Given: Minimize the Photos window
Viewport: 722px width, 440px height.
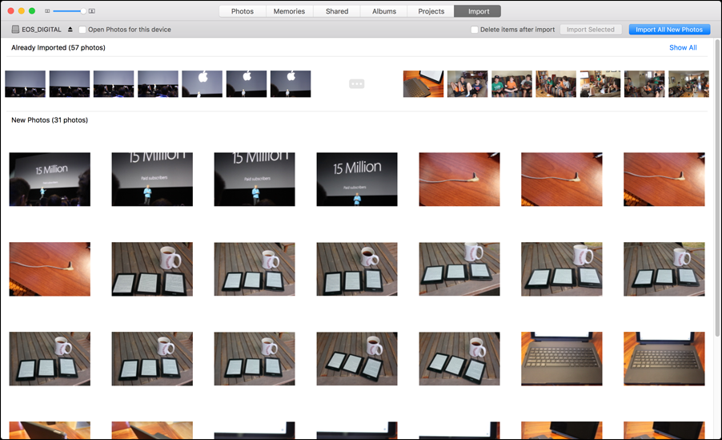Looking at the screenshot, I should 21,10.
